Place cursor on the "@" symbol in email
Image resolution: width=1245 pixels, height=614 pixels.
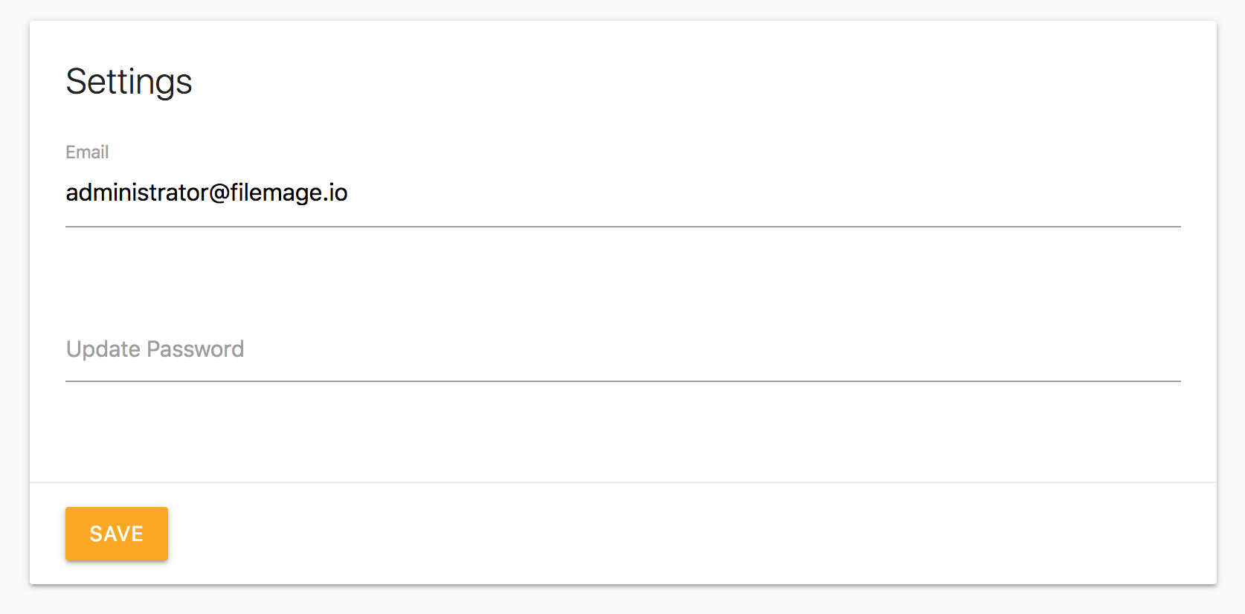pyautogui.click(x=219, y=193)
